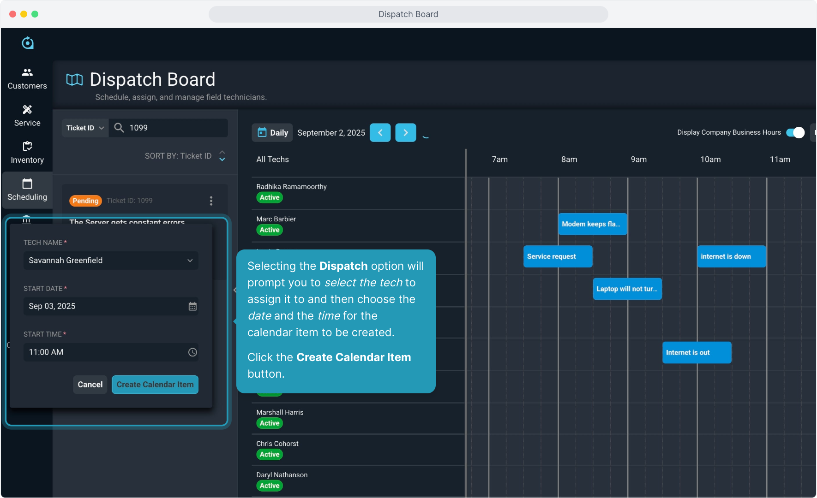Image resolution: width=817 pixels, height=498 pixels.
Task: Click the 10am time header
Action: pos(710,160)
